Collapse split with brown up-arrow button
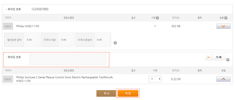This screenshot has width=235, height=100. coord(223,79)
